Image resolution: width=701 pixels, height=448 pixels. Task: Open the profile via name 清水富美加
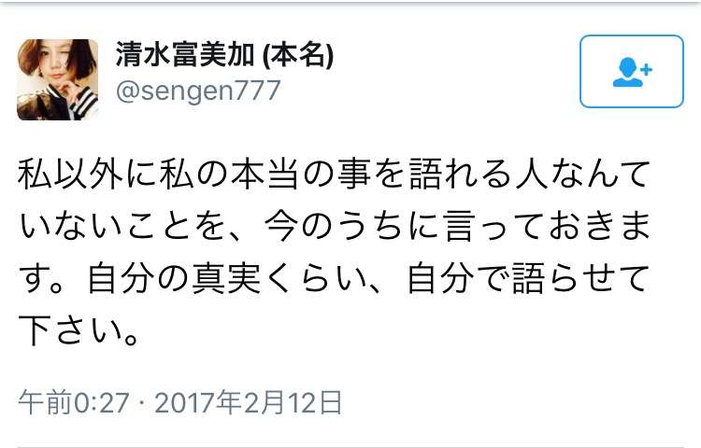pyautogui.click(x=185, y=55)
